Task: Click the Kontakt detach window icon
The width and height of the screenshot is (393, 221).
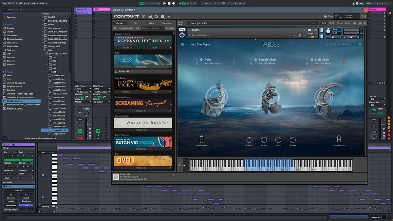Action: [168, 16]
